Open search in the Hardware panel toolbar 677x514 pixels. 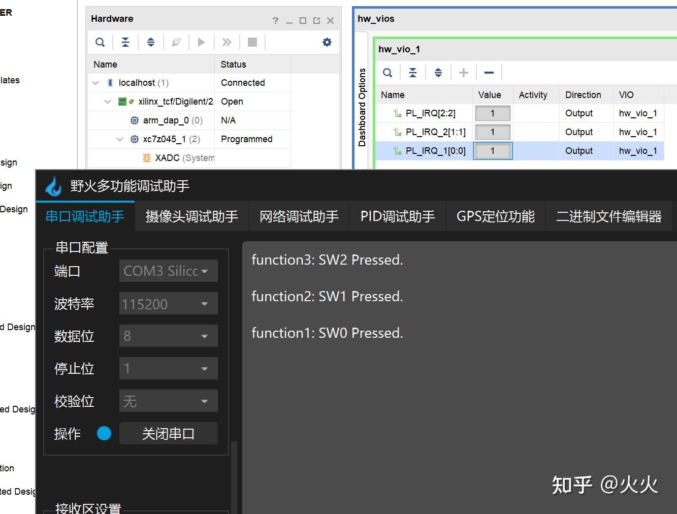(100, 42)
